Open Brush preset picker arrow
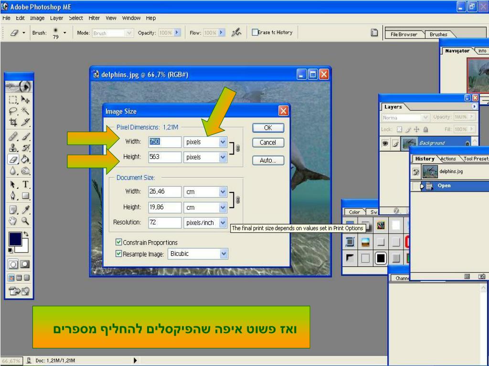489x366 pixels. coord(64,33)
